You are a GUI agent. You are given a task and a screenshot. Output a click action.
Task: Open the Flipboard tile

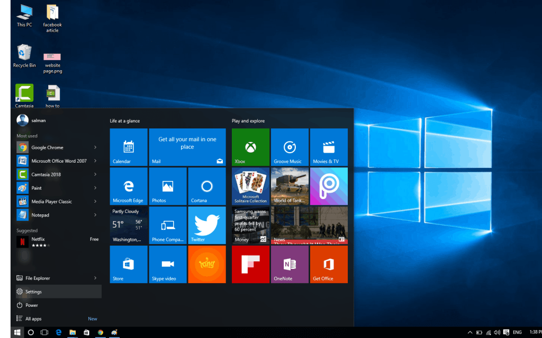[x=250, y=265]
